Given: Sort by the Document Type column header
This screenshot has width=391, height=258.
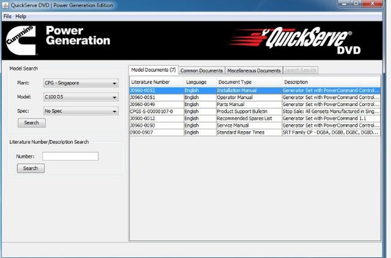Looking at the screenshot, I should pos(247,82).
